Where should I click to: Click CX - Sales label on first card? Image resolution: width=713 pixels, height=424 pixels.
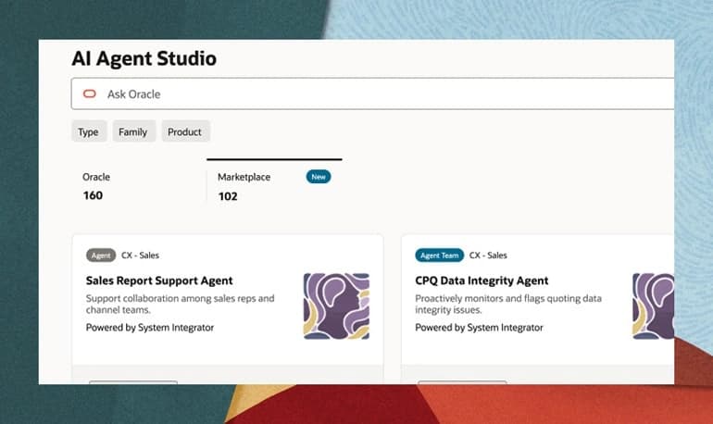click(x=140, y=256)
